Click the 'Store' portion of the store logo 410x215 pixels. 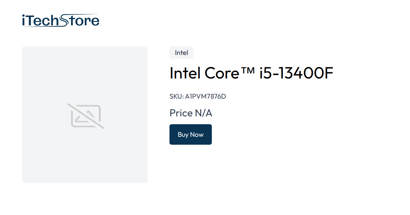(x=80, y=20)
